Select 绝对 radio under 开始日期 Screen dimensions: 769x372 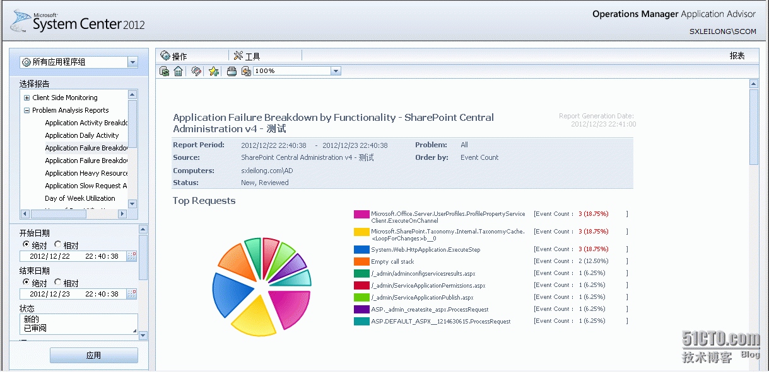26,245
